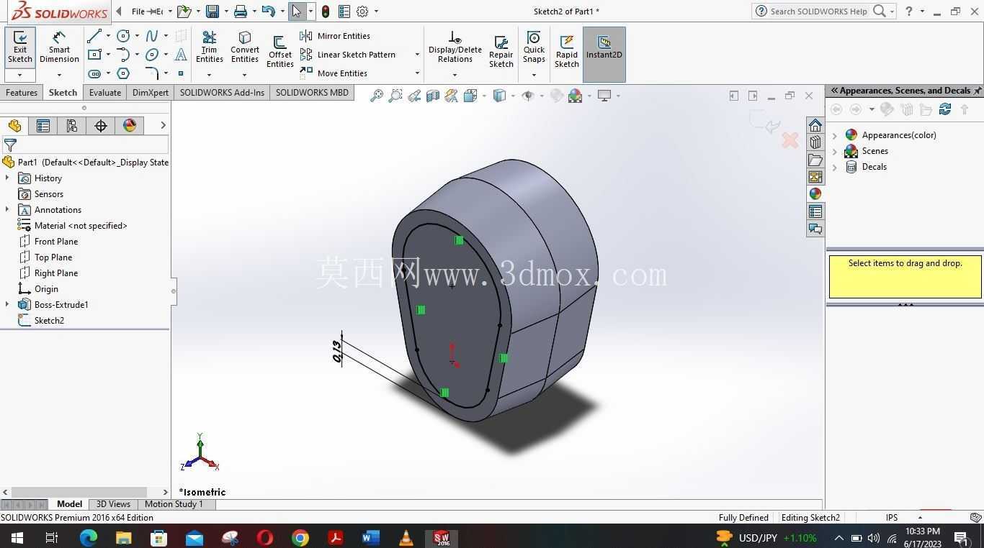Select the Smart Dimension tool

59,48
